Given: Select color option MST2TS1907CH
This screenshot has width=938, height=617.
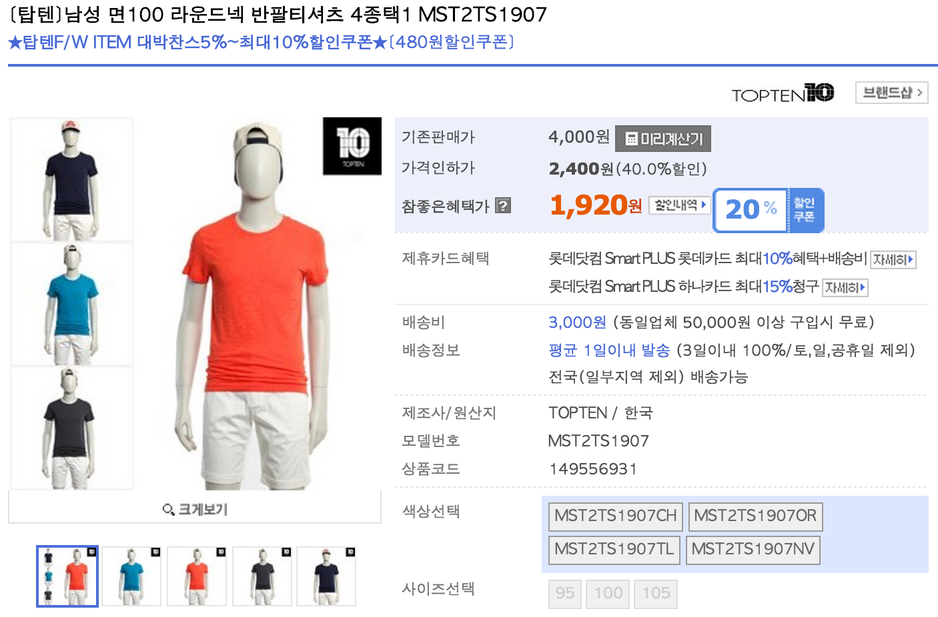Looking at the screenshot, I should [615, 516].
